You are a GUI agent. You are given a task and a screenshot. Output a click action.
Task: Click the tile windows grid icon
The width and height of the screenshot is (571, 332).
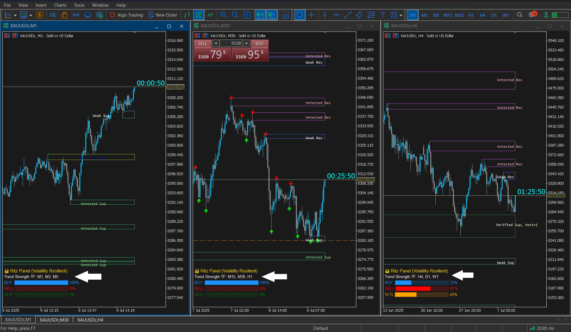[247, 15]
